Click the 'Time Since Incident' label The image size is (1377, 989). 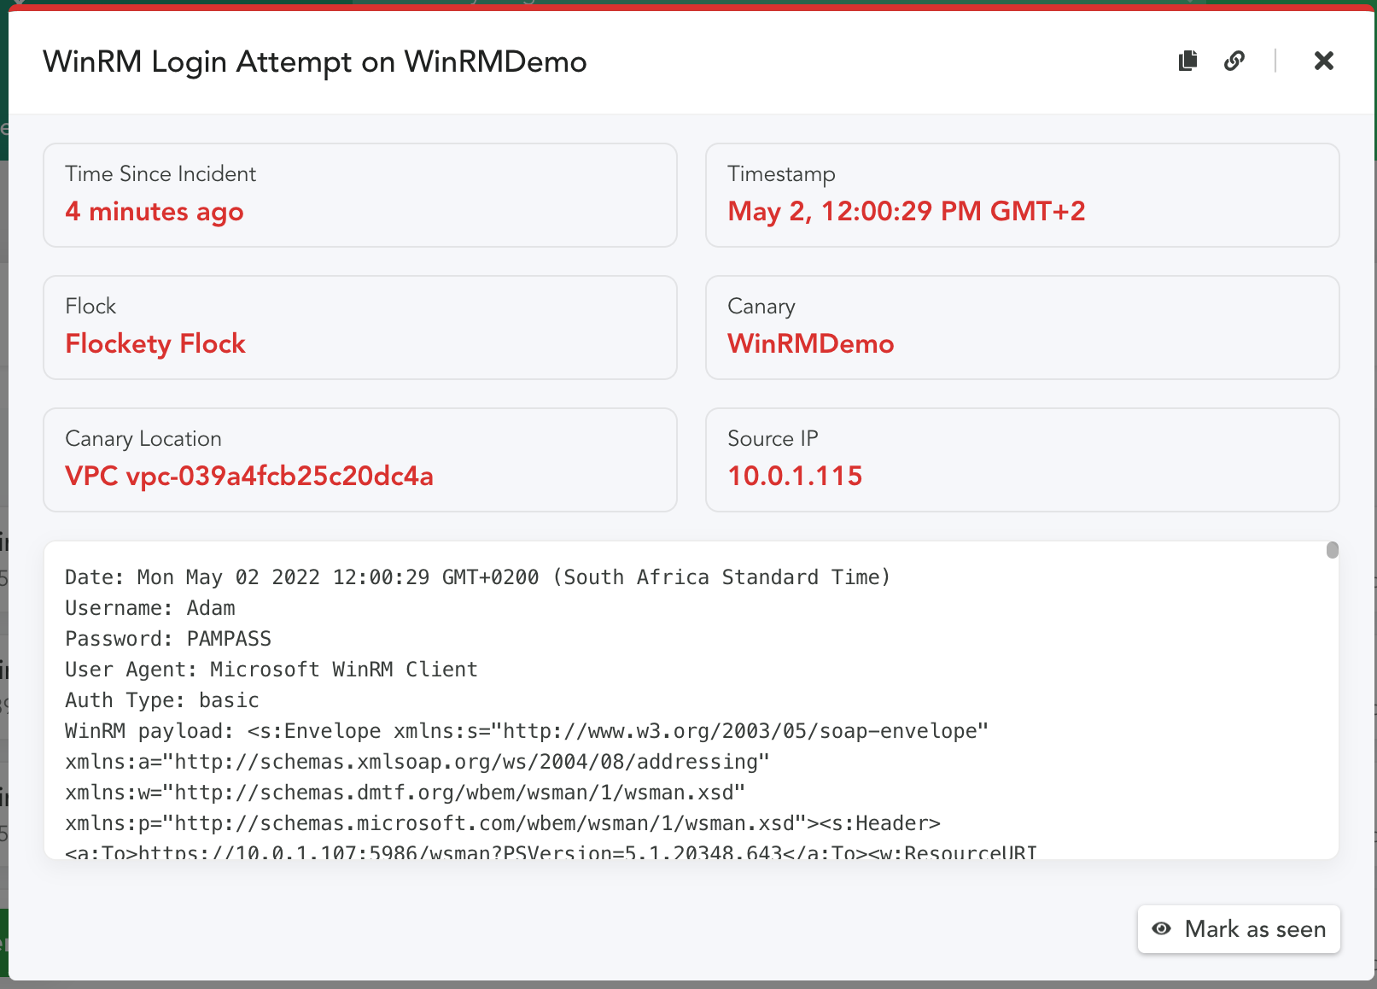(x=160, y=173)
